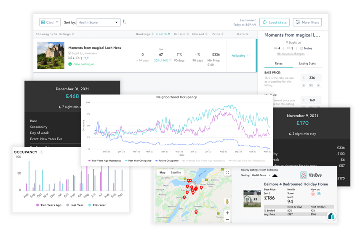Toggle Future Occupancy line in legend
The width and height of the screenshot is (360, 236).
tap(167, 161)
